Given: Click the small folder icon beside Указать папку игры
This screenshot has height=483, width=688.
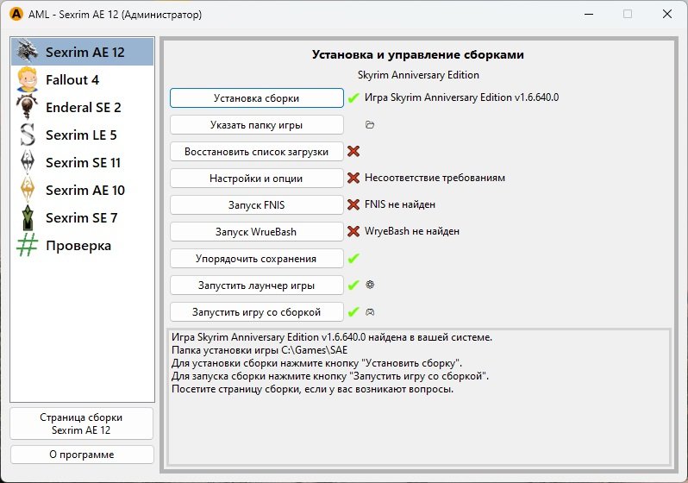Looking at the screenshot, I should [x=370, y=125].
